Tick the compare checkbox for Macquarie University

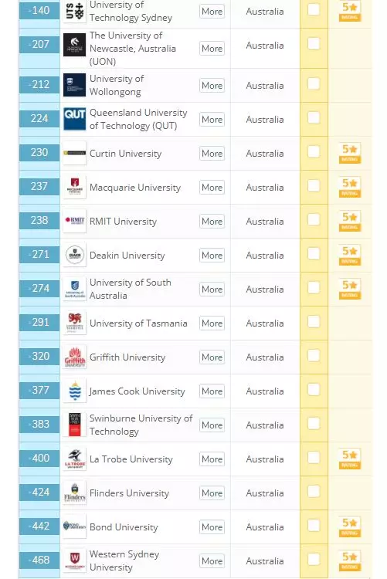click(x=314, y=186)
